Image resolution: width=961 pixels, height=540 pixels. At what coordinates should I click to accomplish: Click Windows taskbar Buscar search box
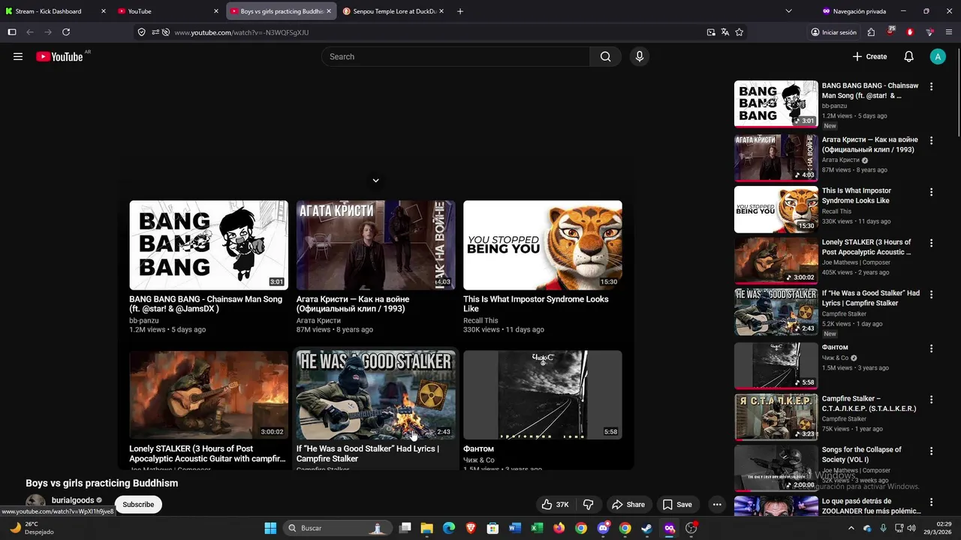tap(337, 528)
